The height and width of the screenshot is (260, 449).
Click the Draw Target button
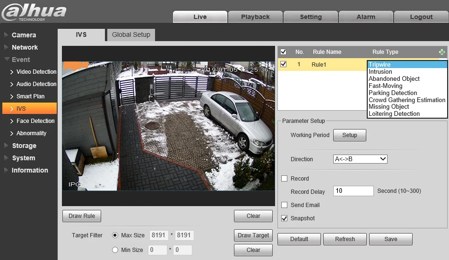(253, 235)
